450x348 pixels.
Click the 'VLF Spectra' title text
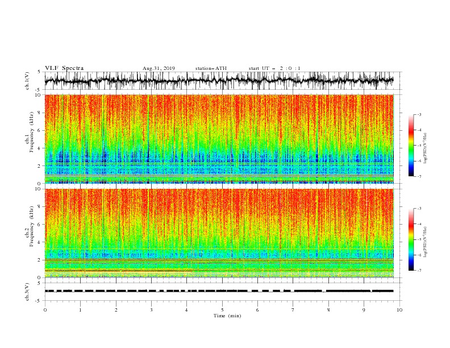(x=64, y=68)
